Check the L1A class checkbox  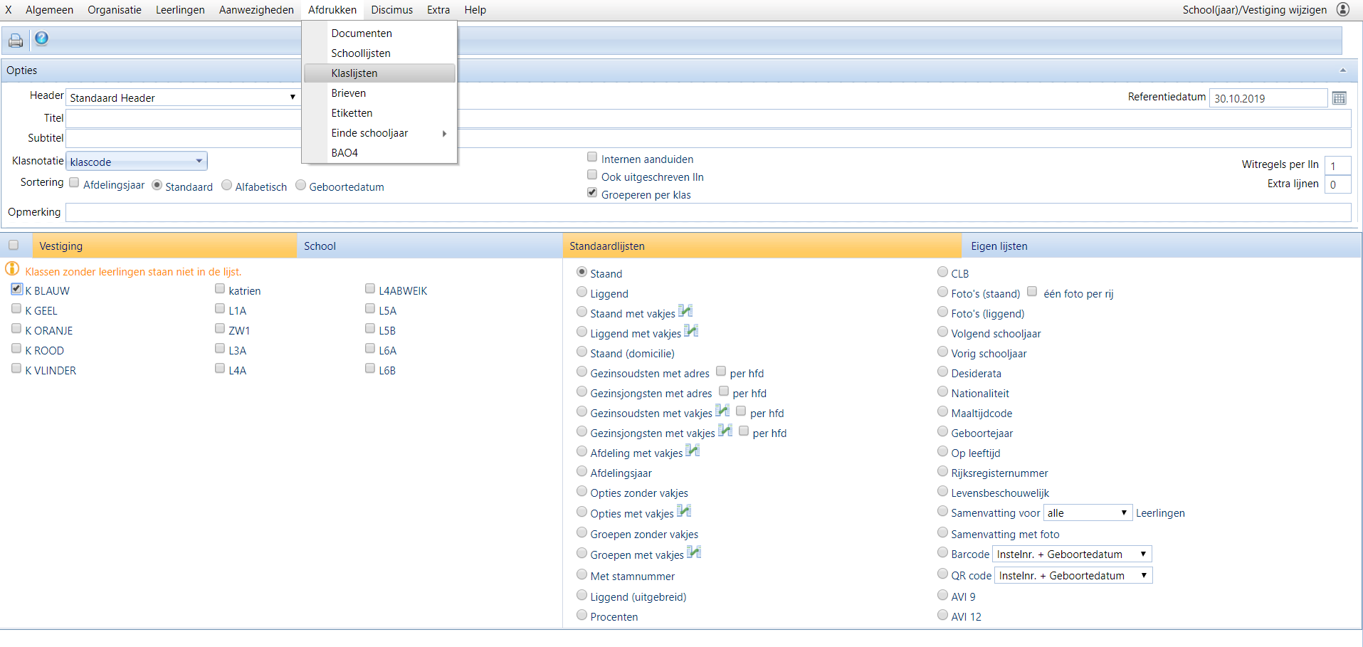click(220, 308)
